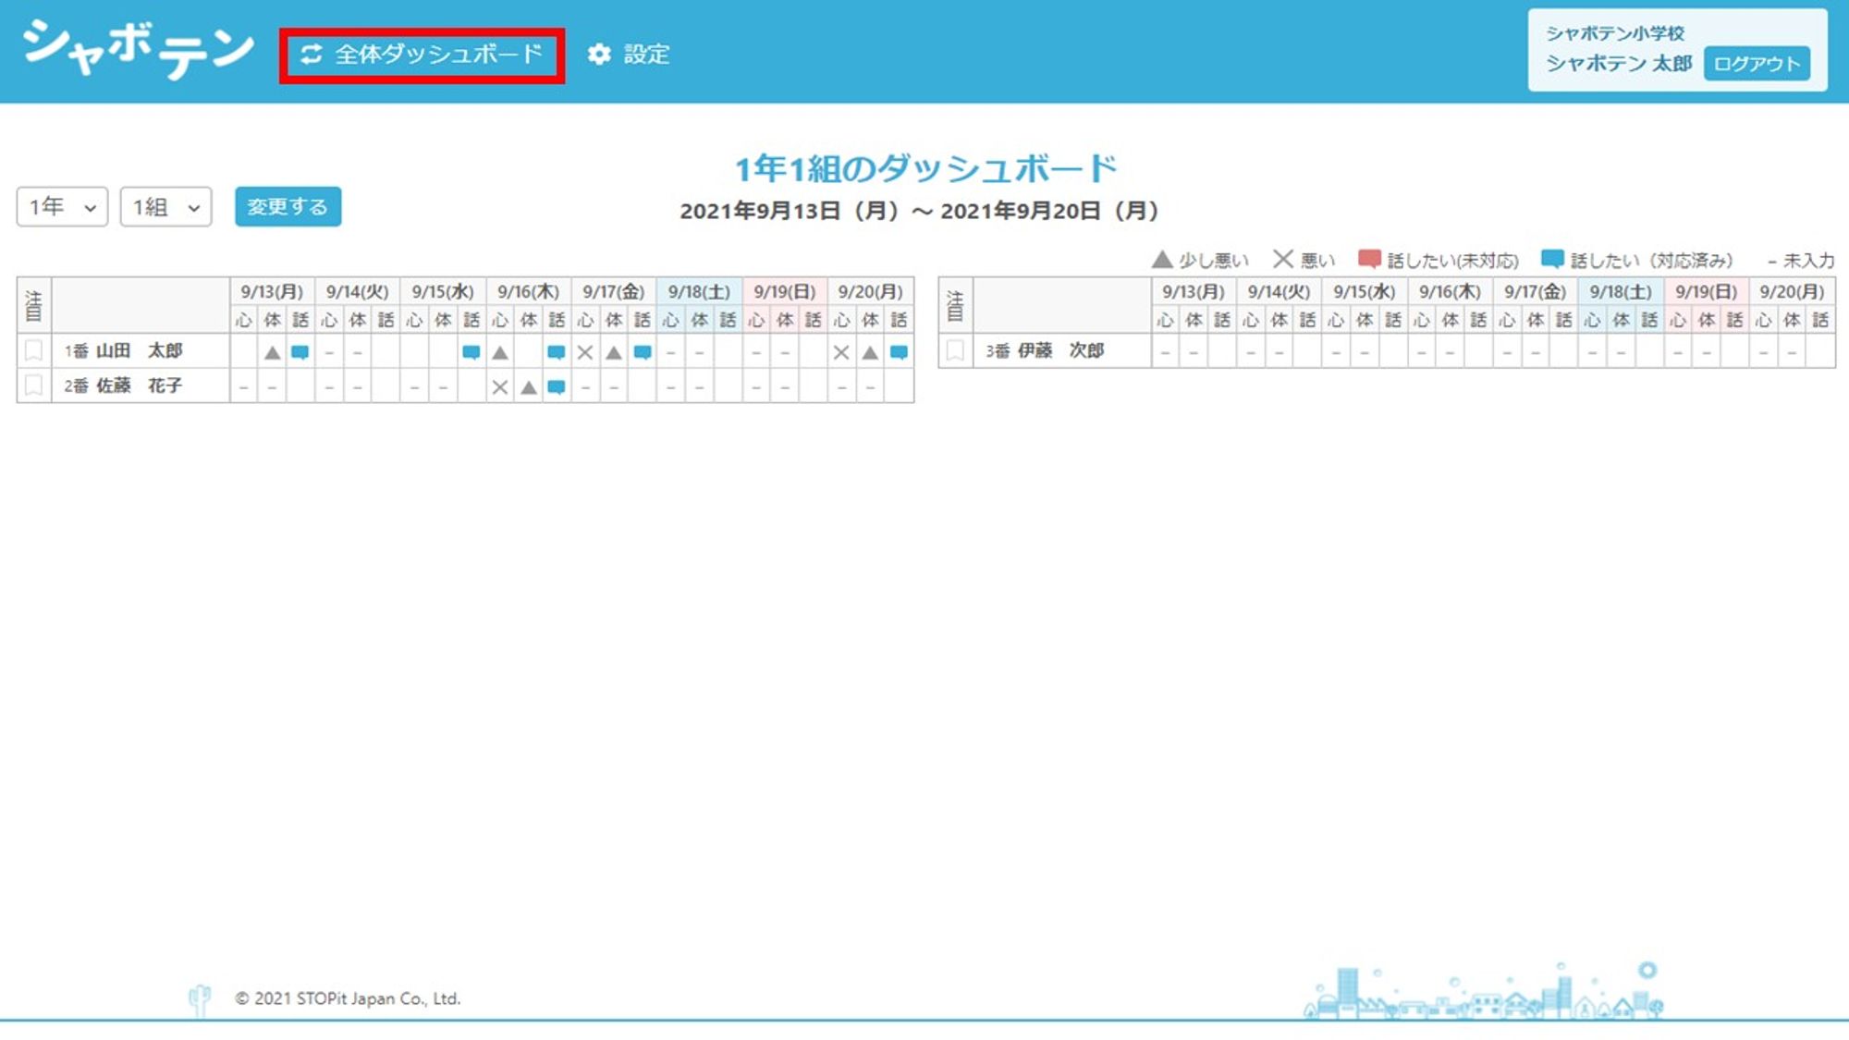Click the 2021年9月13日(月)~2021年9月20日(月) date range

click(920, 211)
